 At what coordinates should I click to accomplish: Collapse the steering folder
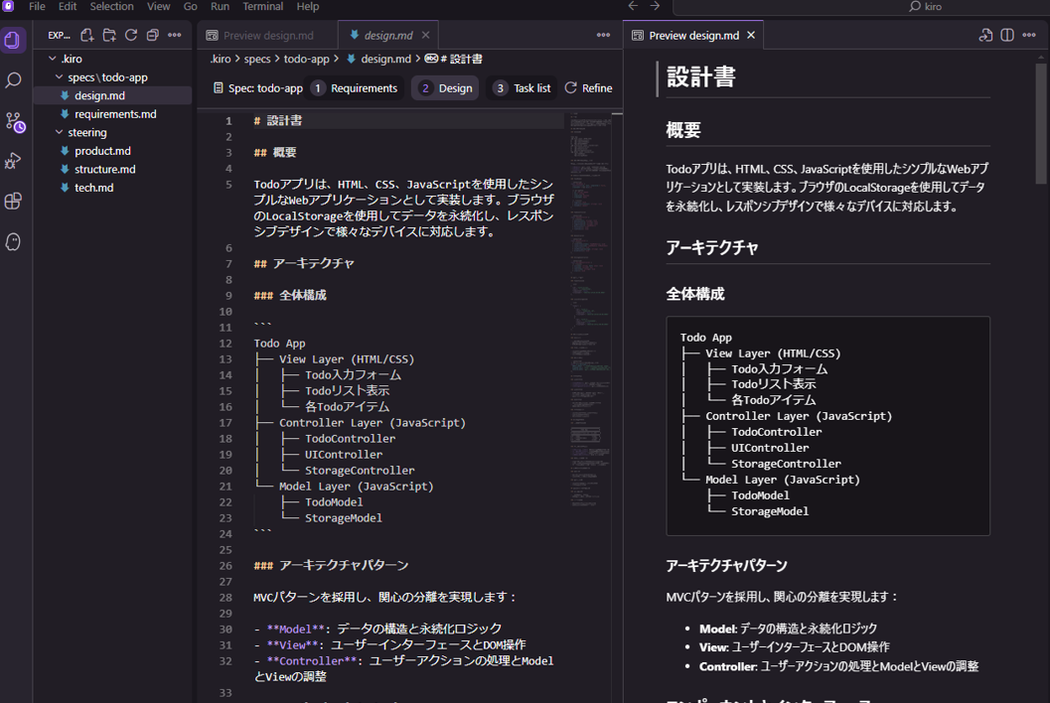point(59,133)
